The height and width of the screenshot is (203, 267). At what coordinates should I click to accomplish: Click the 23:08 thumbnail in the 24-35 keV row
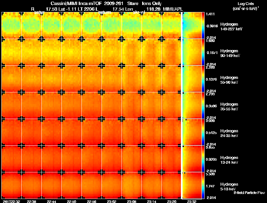coord(131,132)
